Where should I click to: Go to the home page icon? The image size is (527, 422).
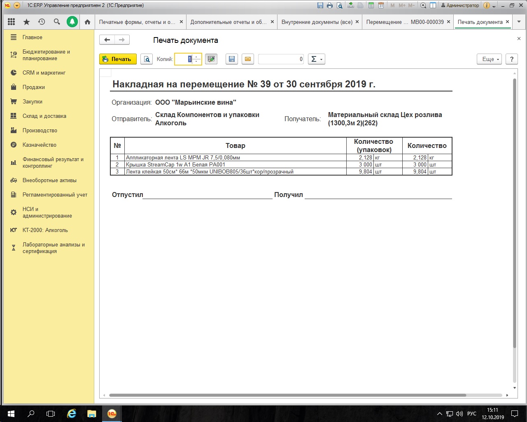pos(87,22)
